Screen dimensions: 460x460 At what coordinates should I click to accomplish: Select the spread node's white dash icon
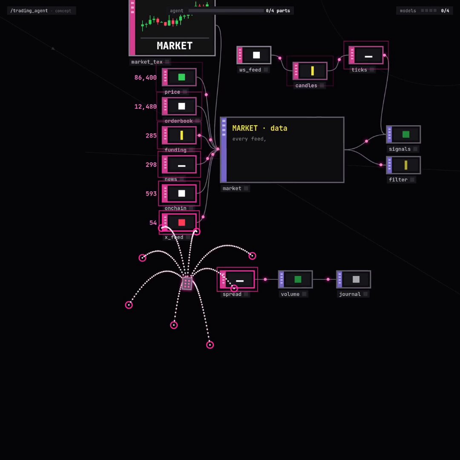[240, 281]
